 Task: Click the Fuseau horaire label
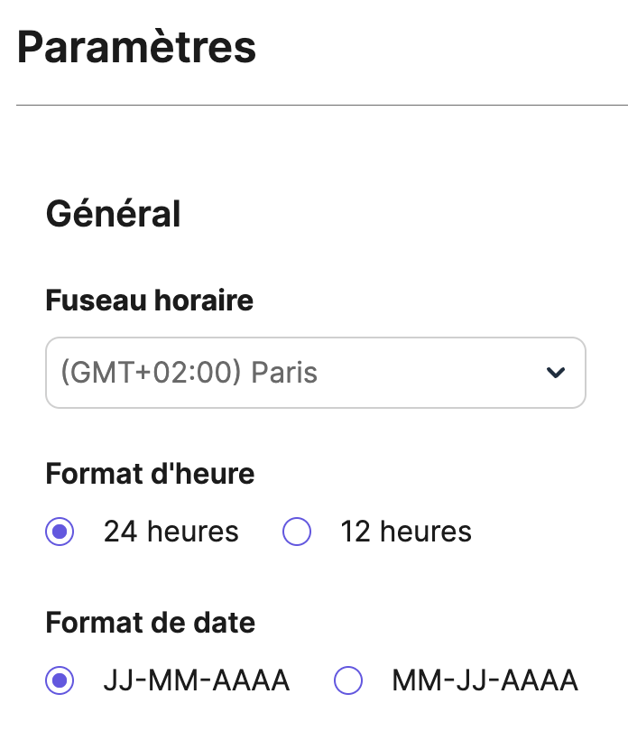[149, 300]
